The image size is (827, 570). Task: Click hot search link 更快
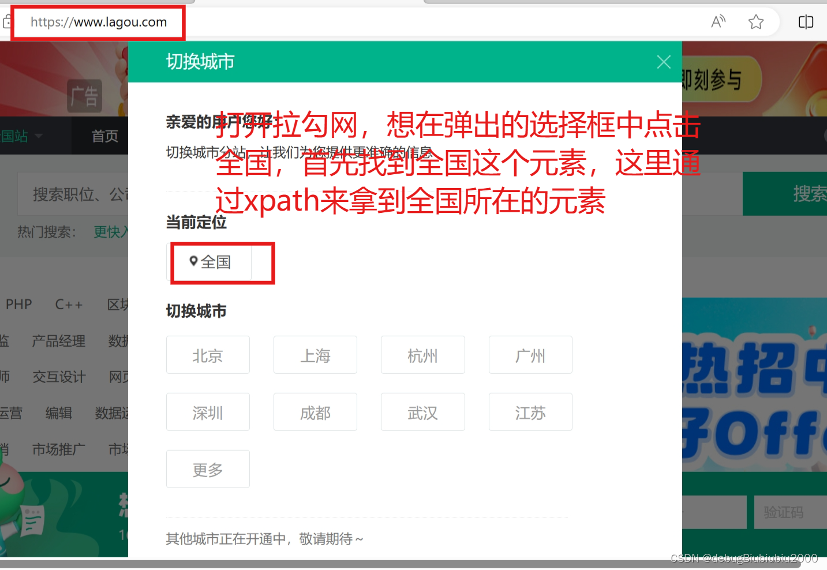pos(111,232)
